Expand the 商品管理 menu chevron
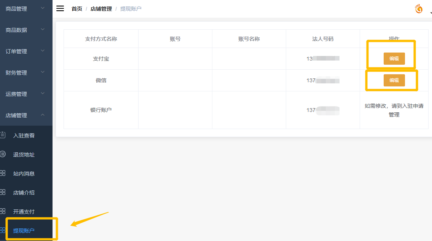The image size is (432, 241). click(43, 8)
